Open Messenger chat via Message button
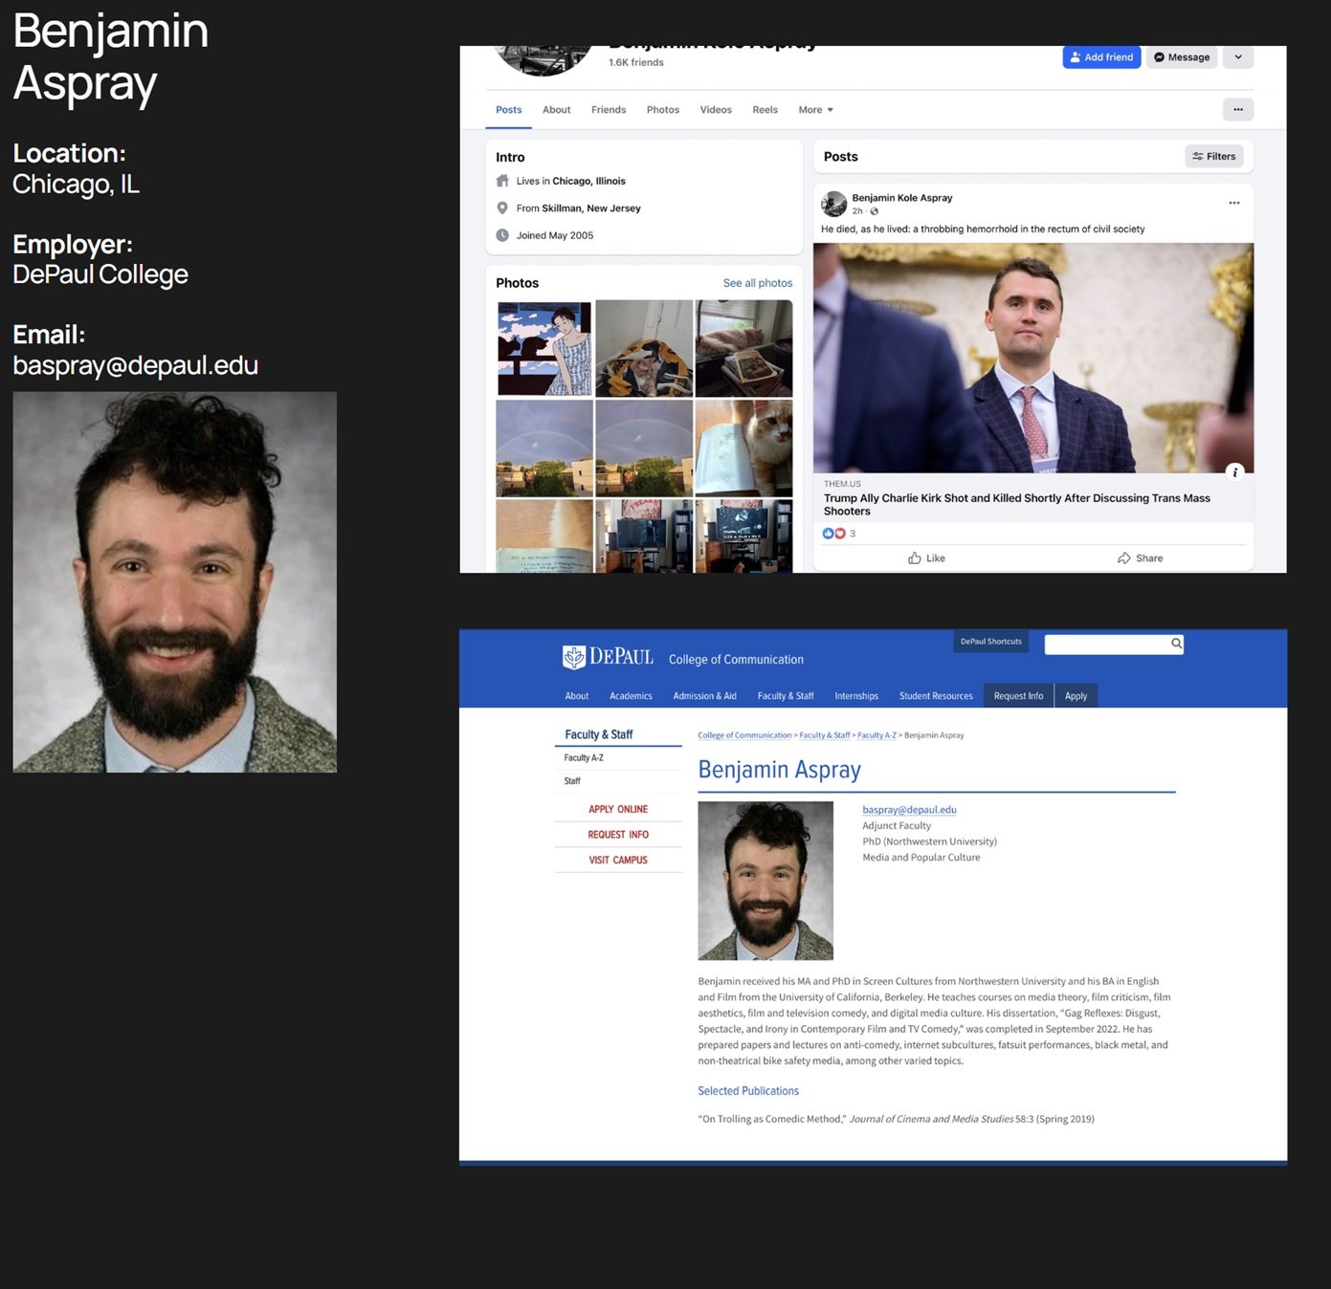 (x=1182, y=57)
